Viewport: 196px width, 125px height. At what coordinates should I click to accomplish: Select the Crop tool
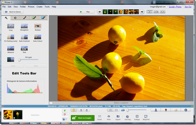click(11, 26)
